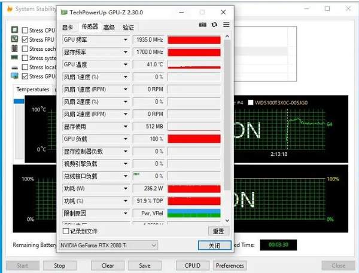Click the 2:13:18 graph time marker

(x=279, y=154)
